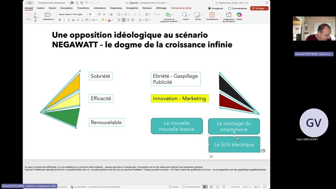Start slideshow from status bar

click(x=224, y=187)
